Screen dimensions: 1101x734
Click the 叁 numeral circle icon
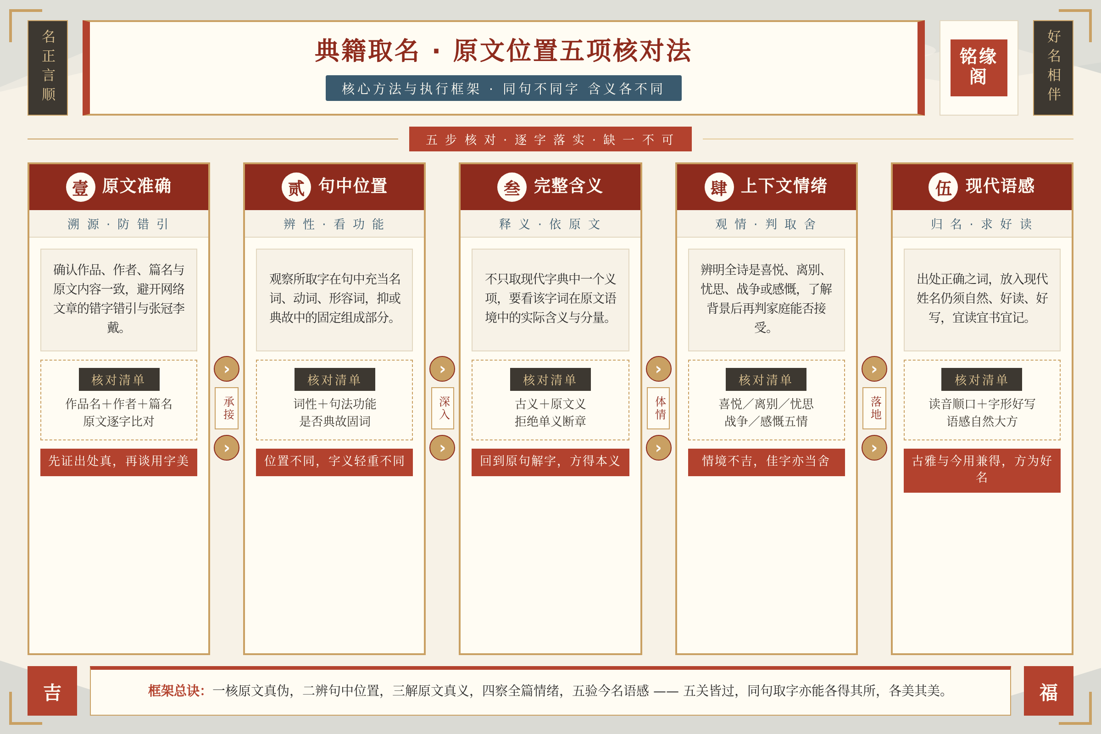point(512,187)
